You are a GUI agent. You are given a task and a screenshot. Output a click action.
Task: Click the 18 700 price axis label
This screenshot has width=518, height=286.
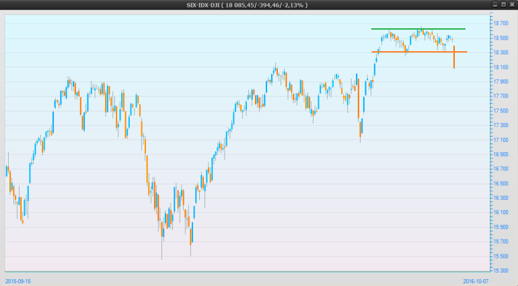pos(501,23)
